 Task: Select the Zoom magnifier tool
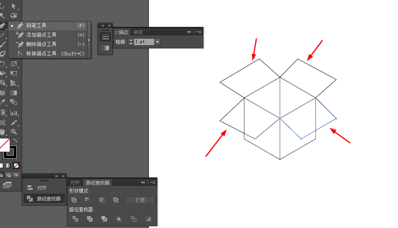point(14,132)
